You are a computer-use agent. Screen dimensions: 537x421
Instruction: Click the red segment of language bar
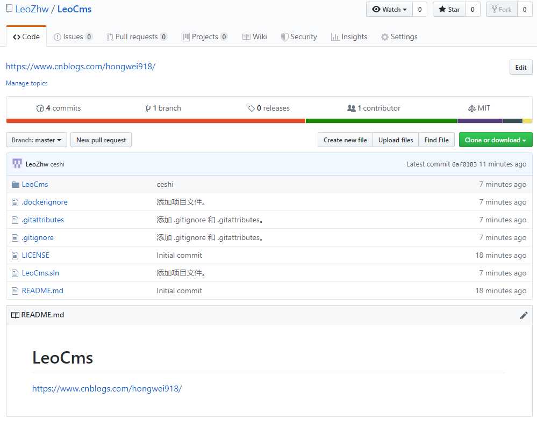pos(156,121)
